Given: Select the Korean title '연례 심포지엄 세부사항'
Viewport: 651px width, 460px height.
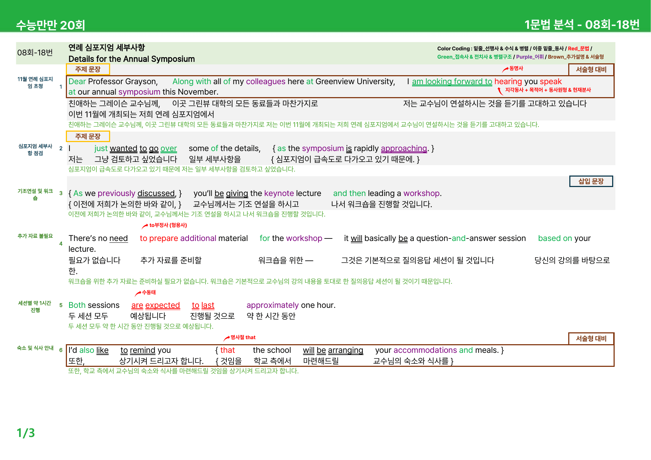Looking at the screenshot, I should 107,47.
